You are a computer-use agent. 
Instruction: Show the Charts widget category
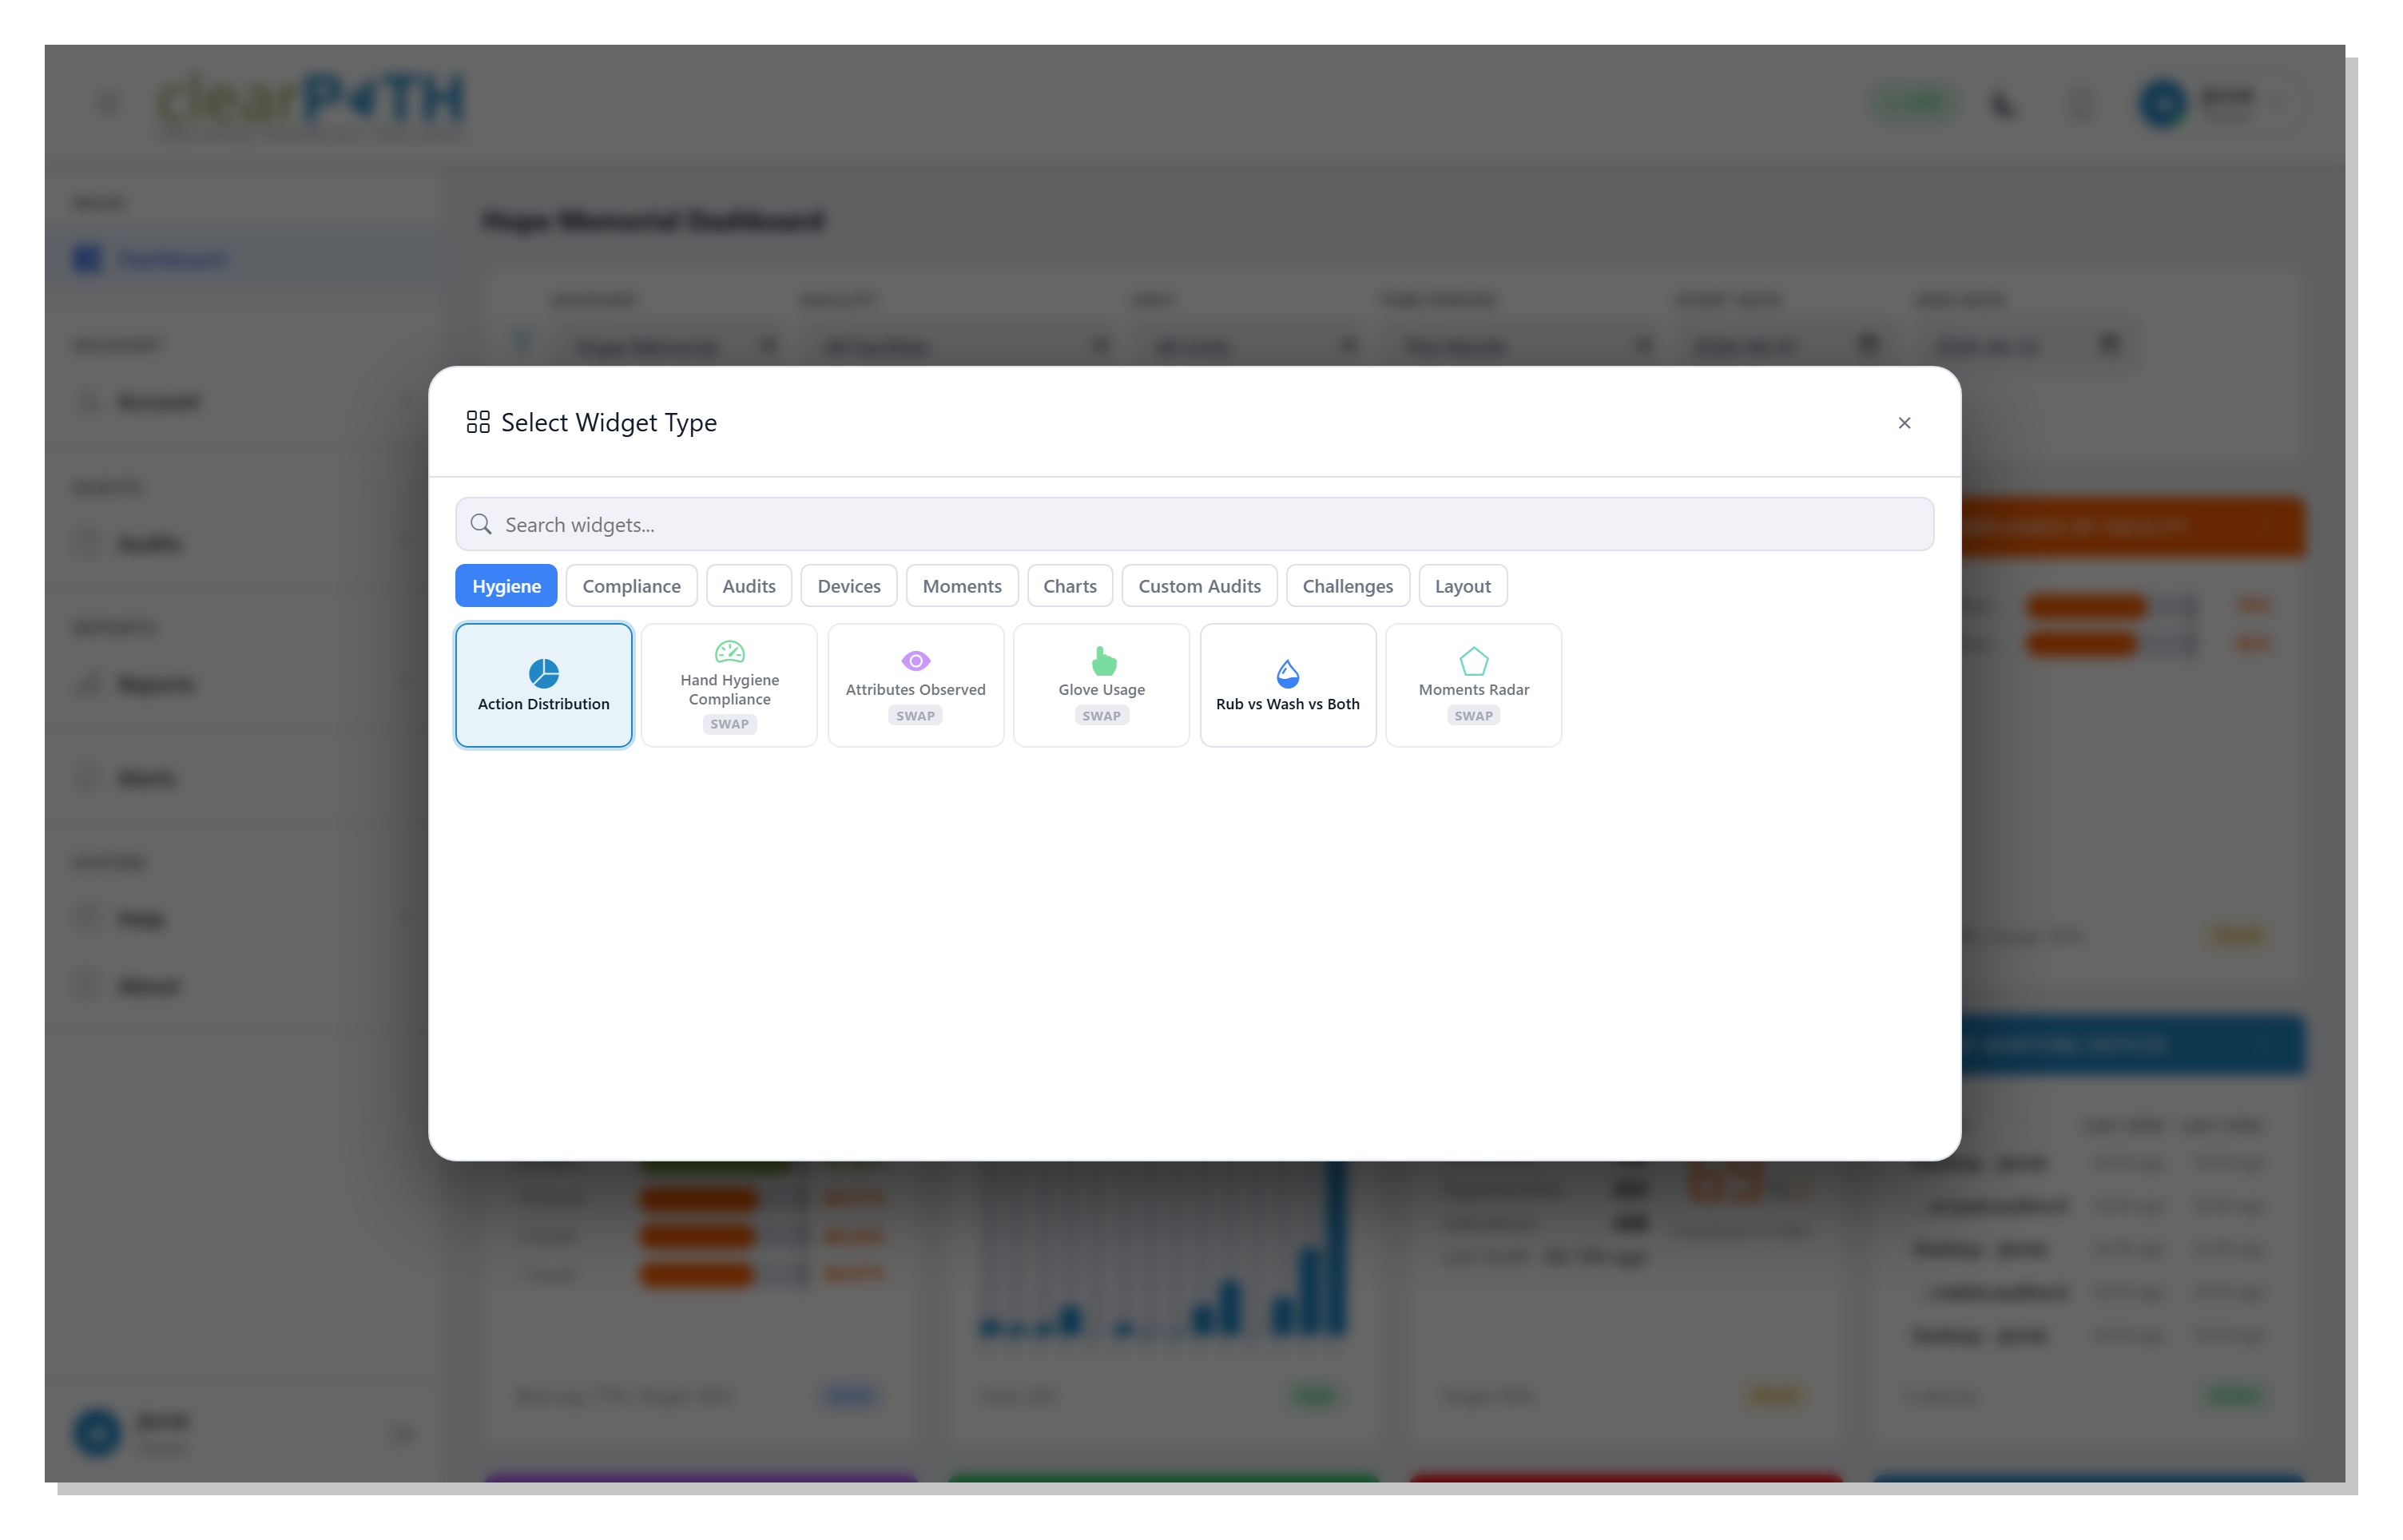pos(1070,586)
